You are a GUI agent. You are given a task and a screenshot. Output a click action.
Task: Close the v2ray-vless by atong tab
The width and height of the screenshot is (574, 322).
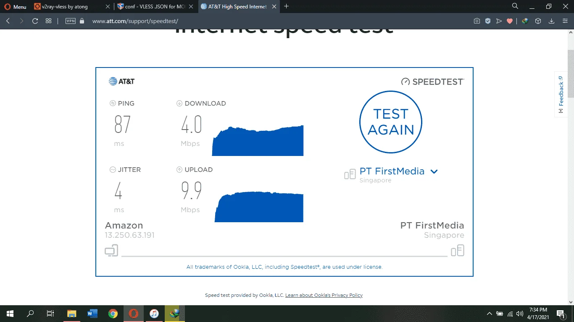click(x=108, y=7)
